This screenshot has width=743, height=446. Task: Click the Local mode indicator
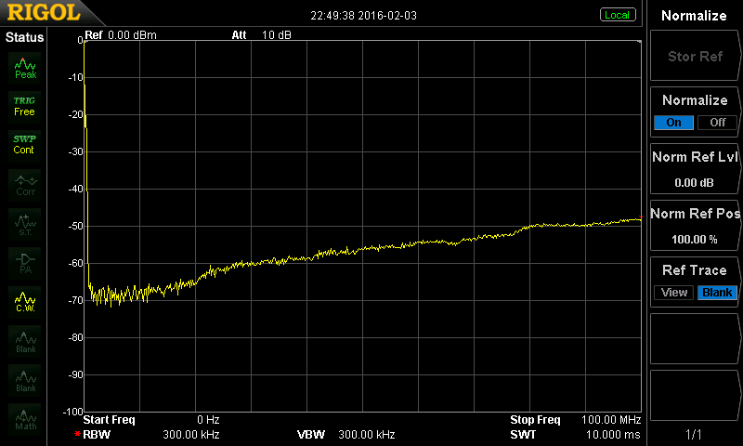pyautogui.click(x=617, y=15)
